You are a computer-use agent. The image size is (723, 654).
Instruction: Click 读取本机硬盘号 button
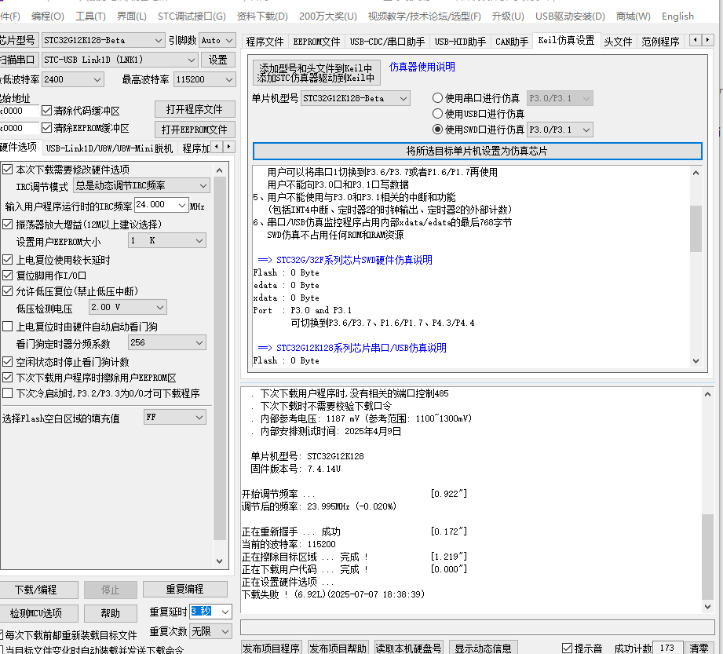pos(408,648)
